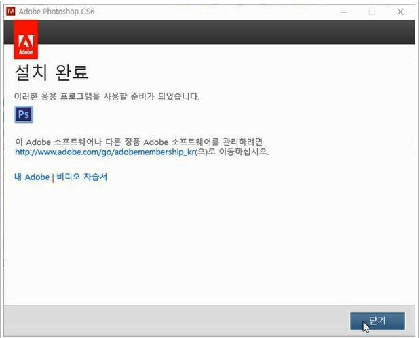Open the 비디오 자습서 link
This screenshot has height=338, width=420.
82,177
